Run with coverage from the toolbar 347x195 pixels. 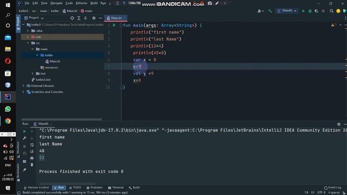pyautogui.click(x=317, y=11)
